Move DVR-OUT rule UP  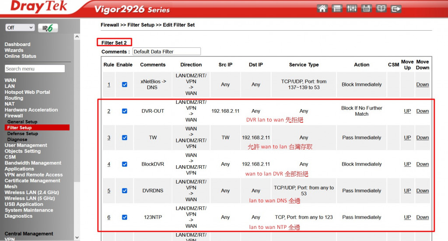click(407, 111)
